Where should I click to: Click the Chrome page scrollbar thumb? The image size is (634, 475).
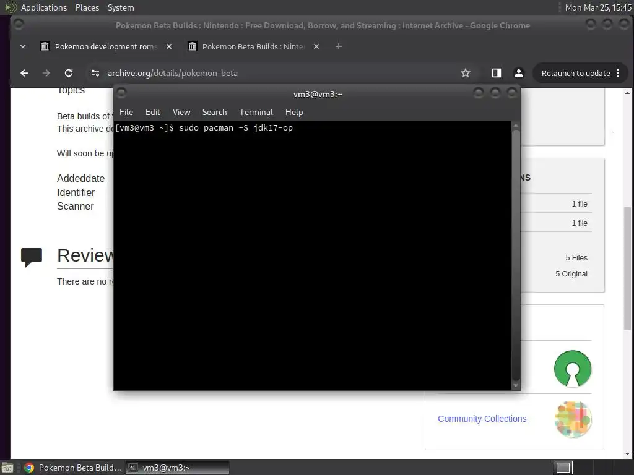(x=627, y=268)
